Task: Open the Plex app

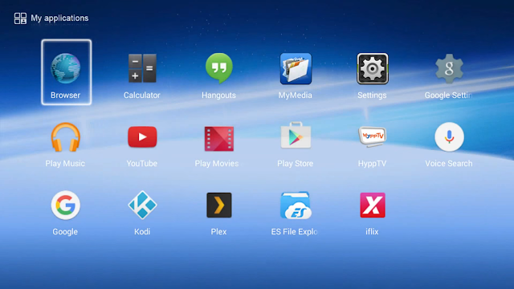Action: click(x=219, y=206)
